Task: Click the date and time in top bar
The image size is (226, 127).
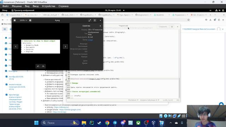Action: 113,10
